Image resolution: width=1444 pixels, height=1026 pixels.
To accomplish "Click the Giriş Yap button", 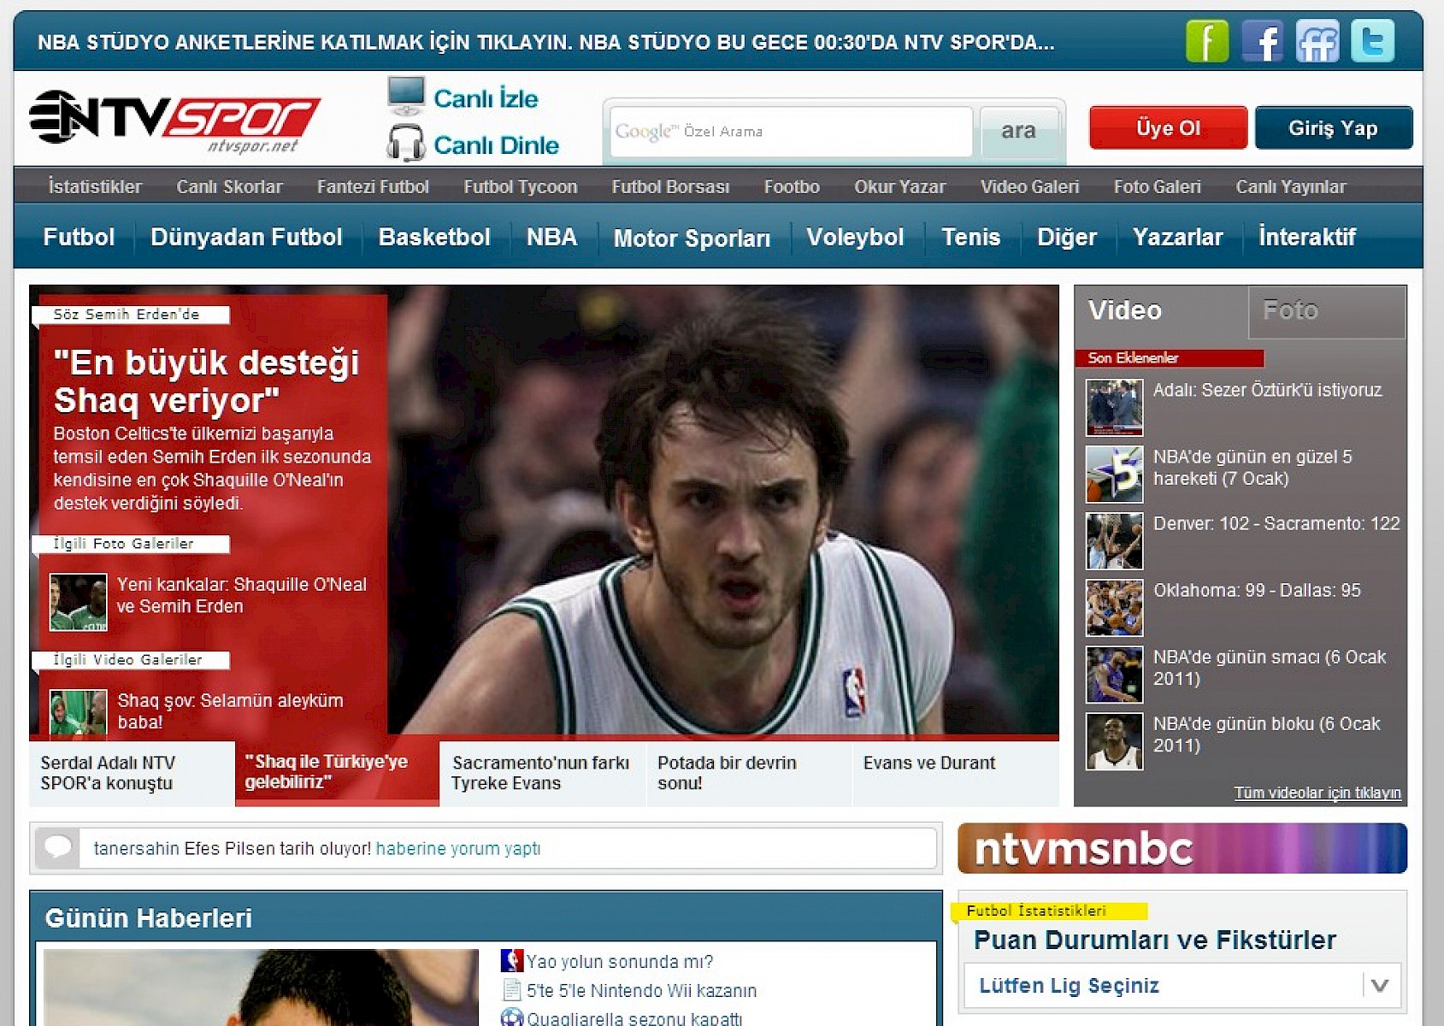I will pos(1333,128).
